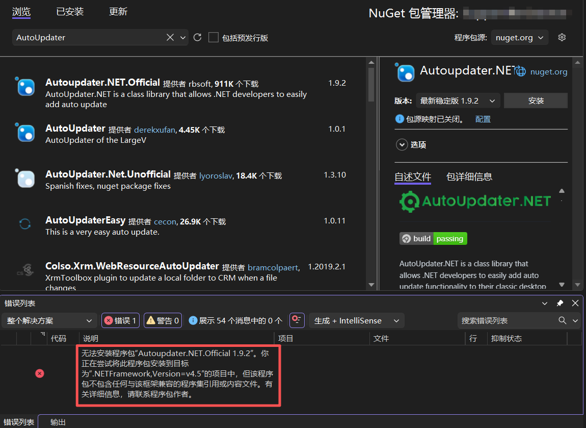Click the search magnifier in error list
Image resolution: width=586 pixels, height=428 pixels.
tap(562, 320)
